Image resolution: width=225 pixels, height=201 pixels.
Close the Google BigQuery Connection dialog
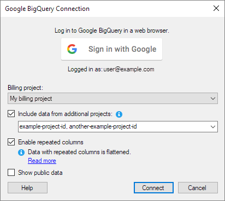tap(216, 8)
